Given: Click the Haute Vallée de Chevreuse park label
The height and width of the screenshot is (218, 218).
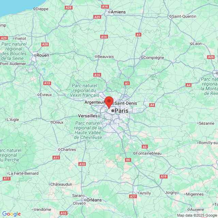Looking at the screenshot, I should (x=88, y=130).
